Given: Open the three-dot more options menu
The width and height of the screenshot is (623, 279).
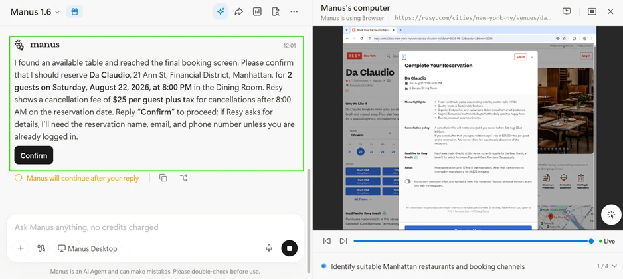Looking at the screenshot, I should [x=294, y=11].
